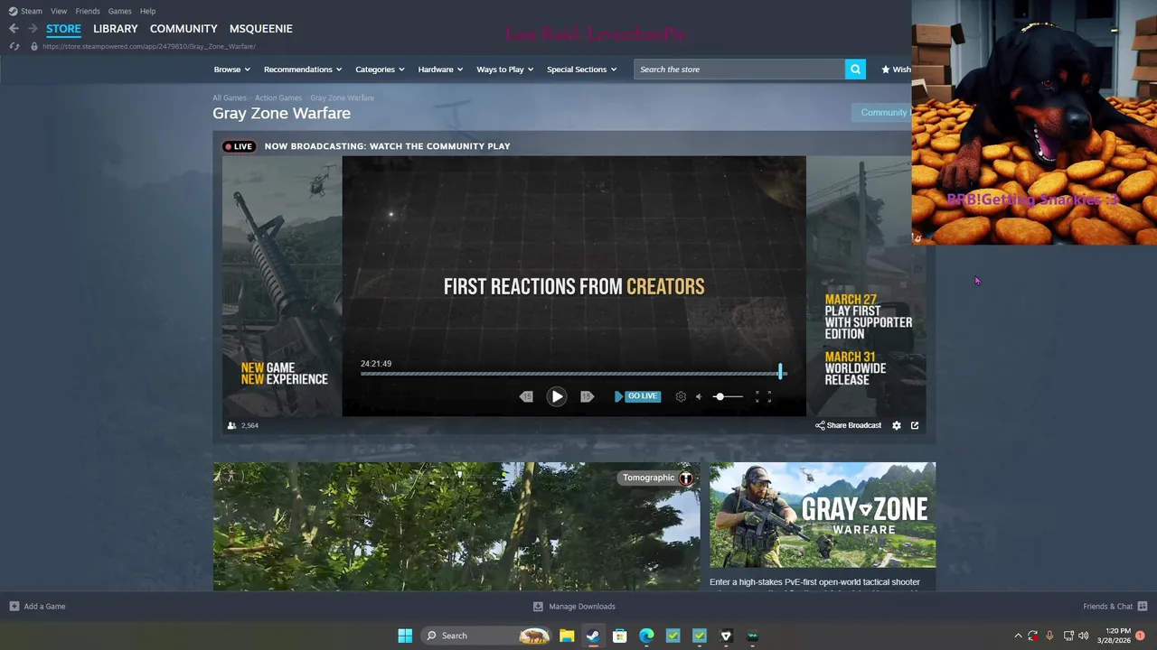Click Share Broadcast
1157x650 pixels.
(848, 425)
